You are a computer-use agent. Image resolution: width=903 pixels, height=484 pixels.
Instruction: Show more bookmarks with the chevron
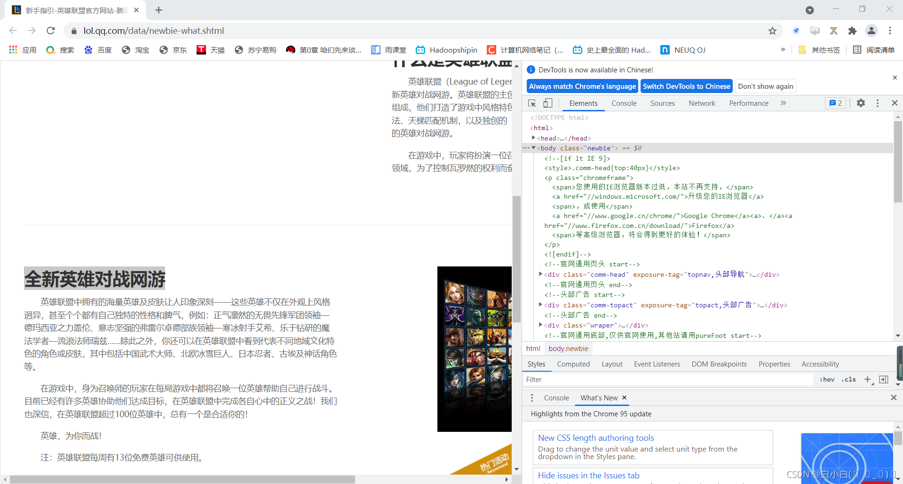[x=783, y=49]
